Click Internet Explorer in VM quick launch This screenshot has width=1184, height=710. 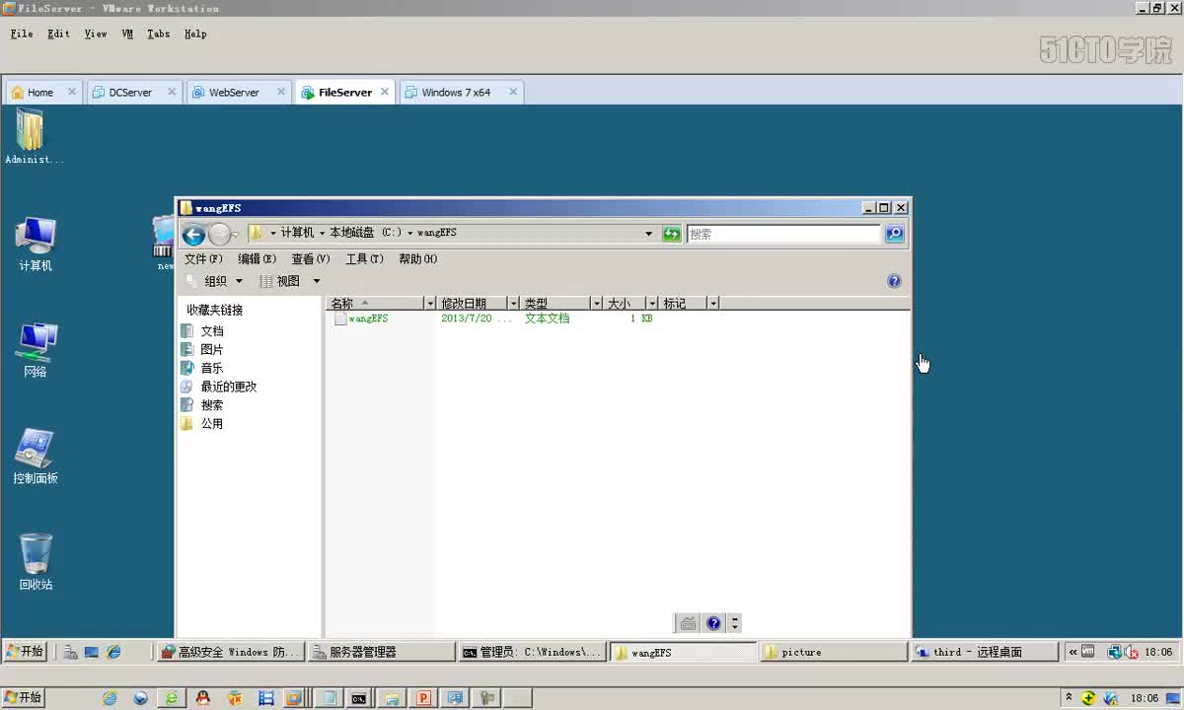pos(113,652)
